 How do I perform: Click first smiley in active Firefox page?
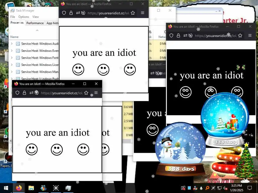(x=31, y=149)
